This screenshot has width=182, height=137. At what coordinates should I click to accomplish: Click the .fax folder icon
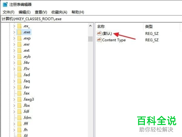pyautogui.click(x=19, y=93)
